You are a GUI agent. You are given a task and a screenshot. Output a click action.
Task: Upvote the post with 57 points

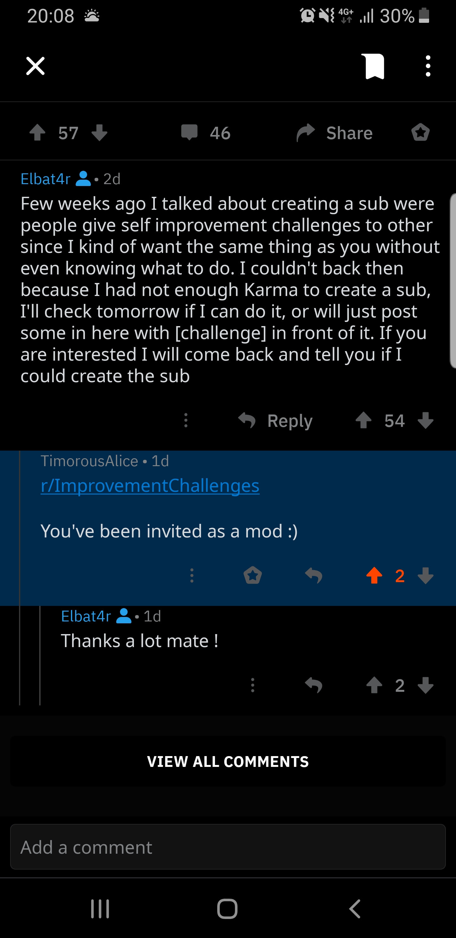[x=37, y=133]
